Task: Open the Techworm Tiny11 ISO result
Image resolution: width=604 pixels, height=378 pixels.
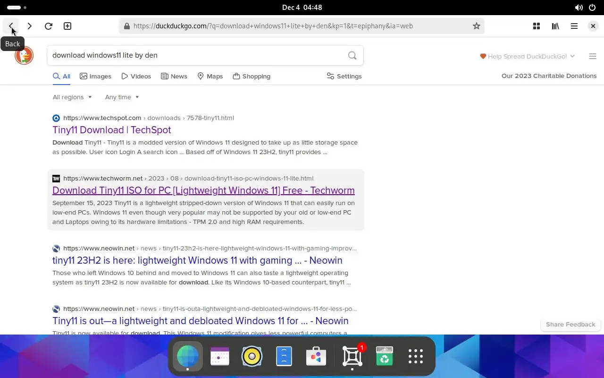Action: tap(203, 190)
